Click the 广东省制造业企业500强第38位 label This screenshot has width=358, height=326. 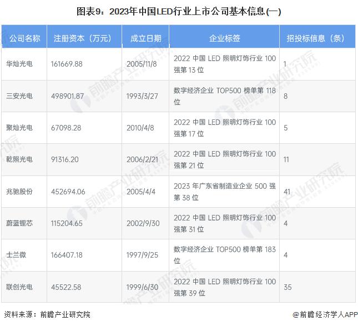(x=225, y=192)
